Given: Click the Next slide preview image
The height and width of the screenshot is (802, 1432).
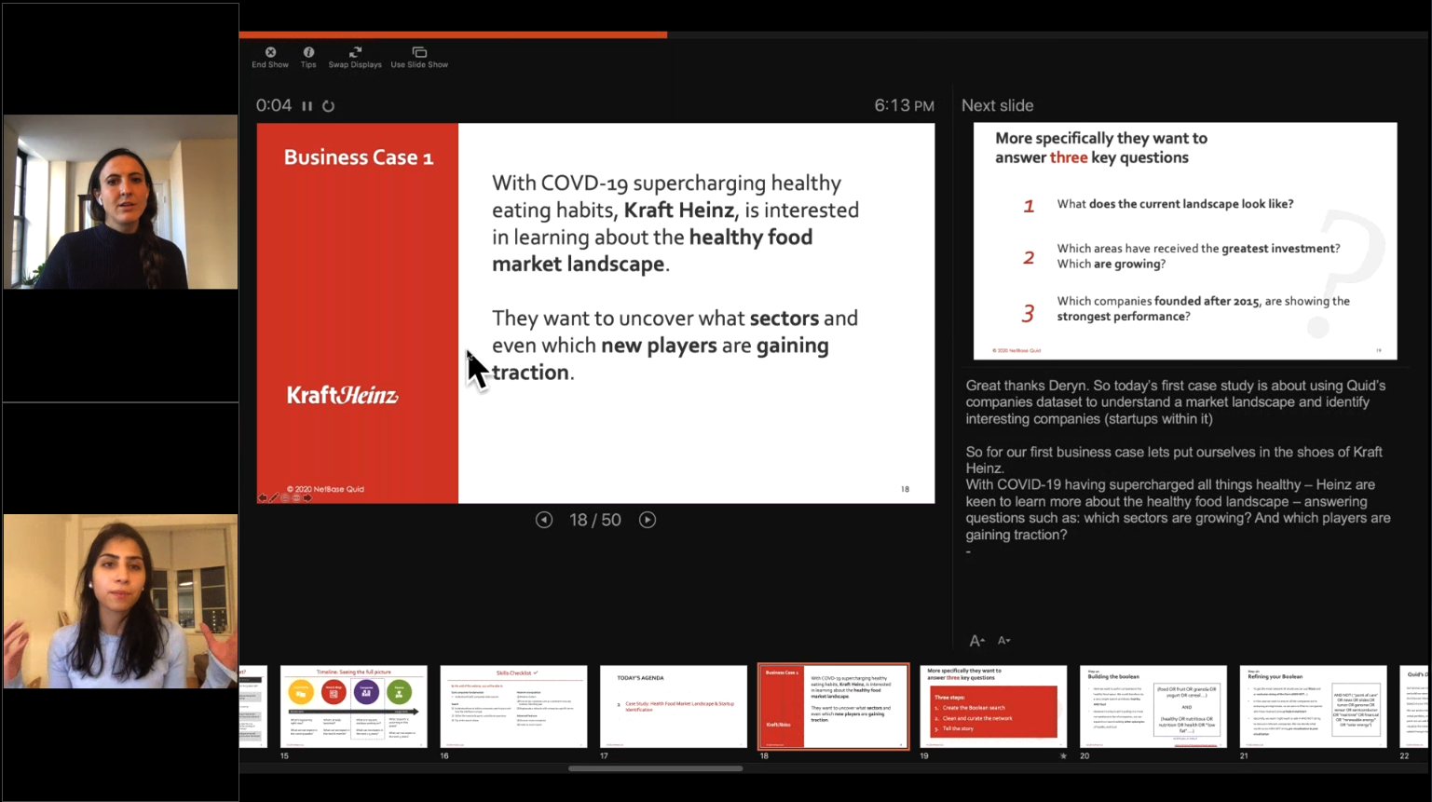Looking at the screenshot, I should [x=1185, y=241].
